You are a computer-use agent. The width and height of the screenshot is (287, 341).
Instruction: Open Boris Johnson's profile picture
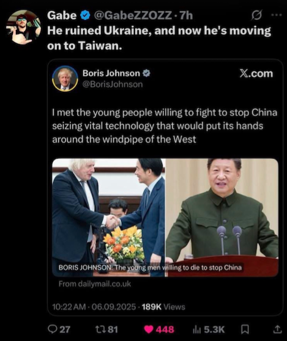[x=65, y=78]
